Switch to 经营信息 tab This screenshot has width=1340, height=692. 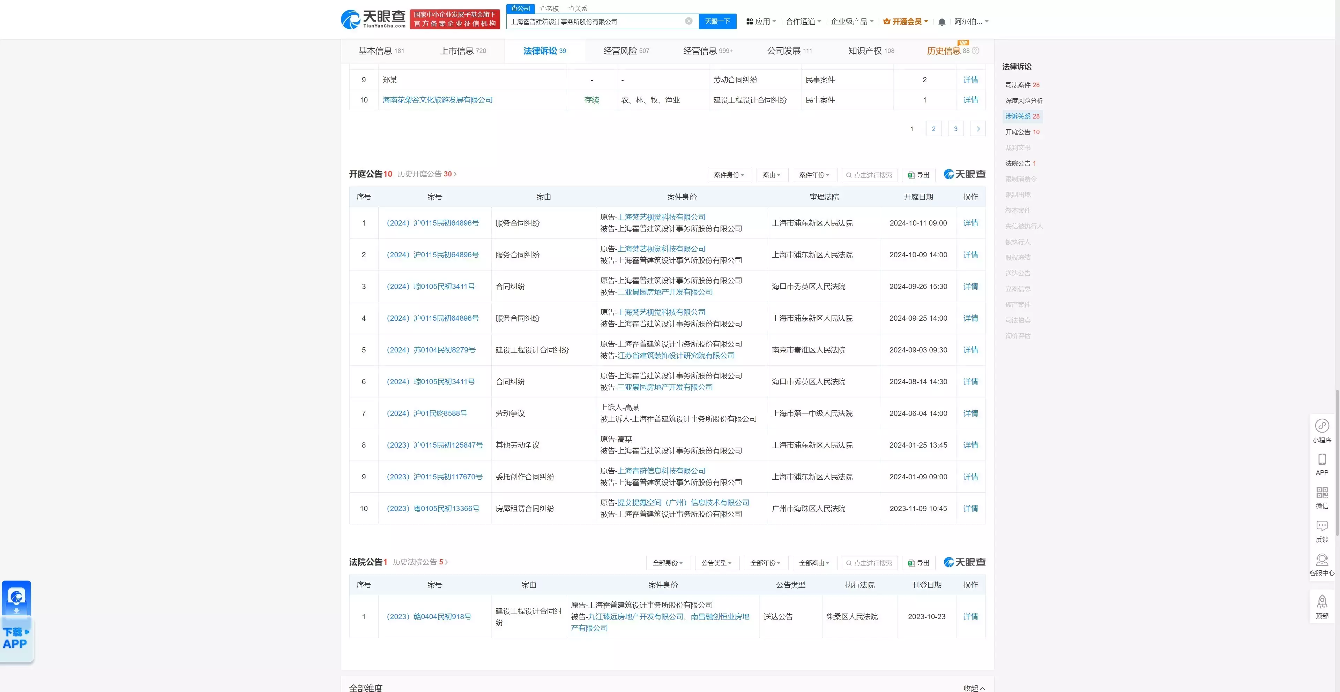tap(707, 51)
